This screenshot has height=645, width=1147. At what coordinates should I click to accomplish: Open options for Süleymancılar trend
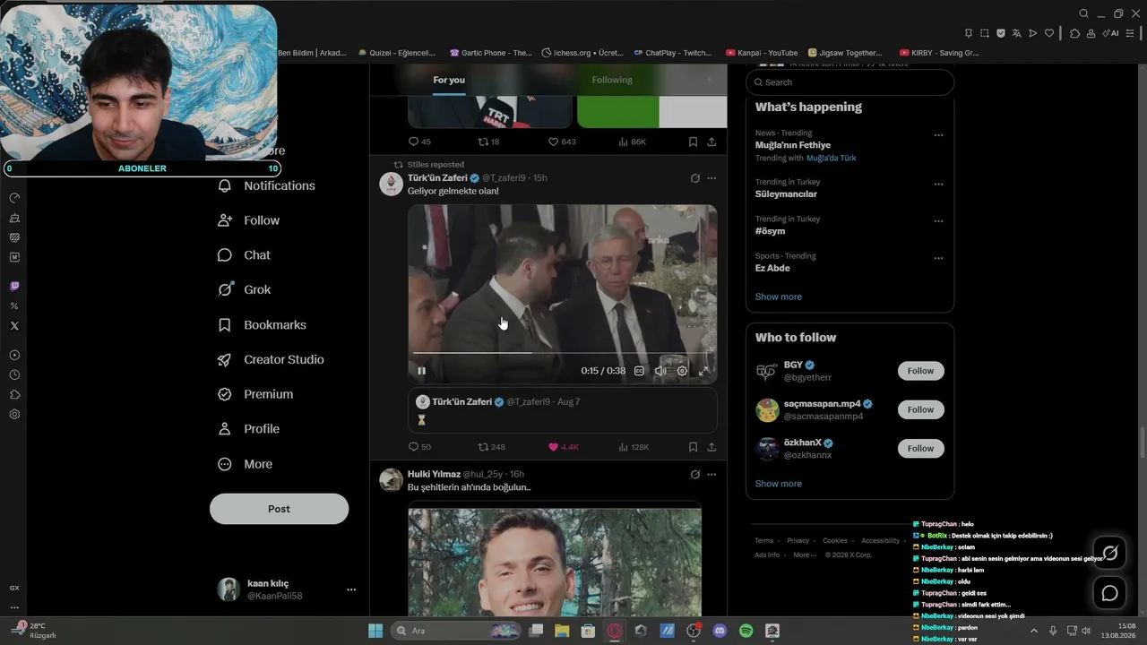pos(938,184)
